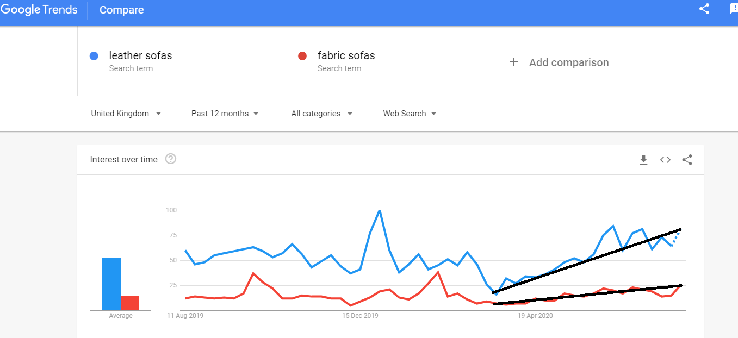Expand the All categories dropdown

pos(322,114)
